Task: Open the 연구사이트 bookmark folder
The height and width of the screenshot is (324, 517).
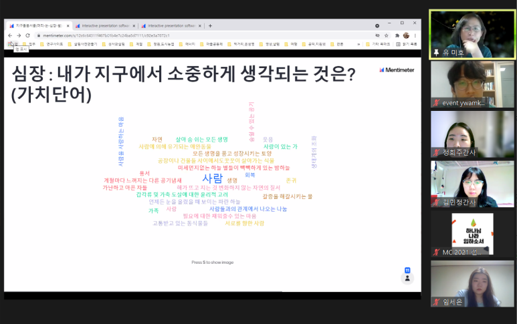Action: pos(51,44)
